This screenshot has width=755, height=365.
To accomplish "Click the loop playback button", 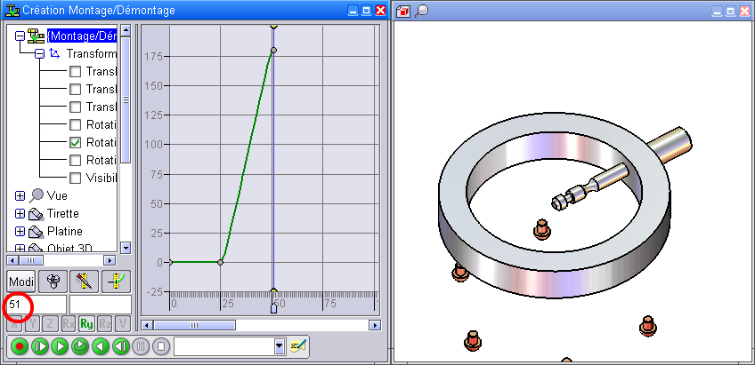I will pyautogui.click(x=80, y=346).
